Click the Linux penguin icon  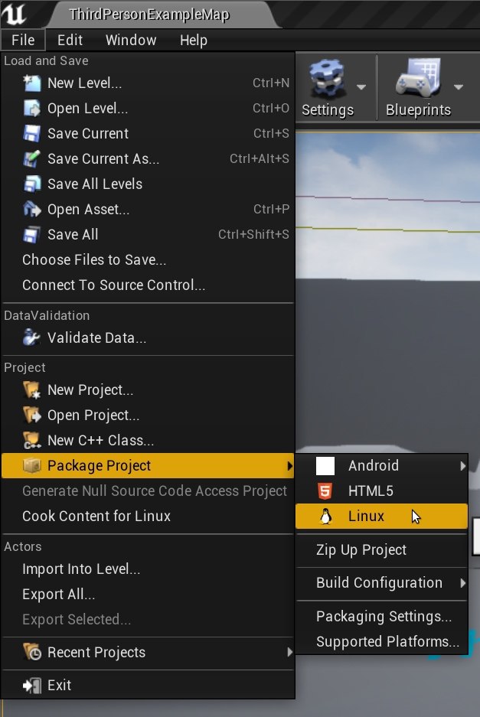tap(325, 517)
